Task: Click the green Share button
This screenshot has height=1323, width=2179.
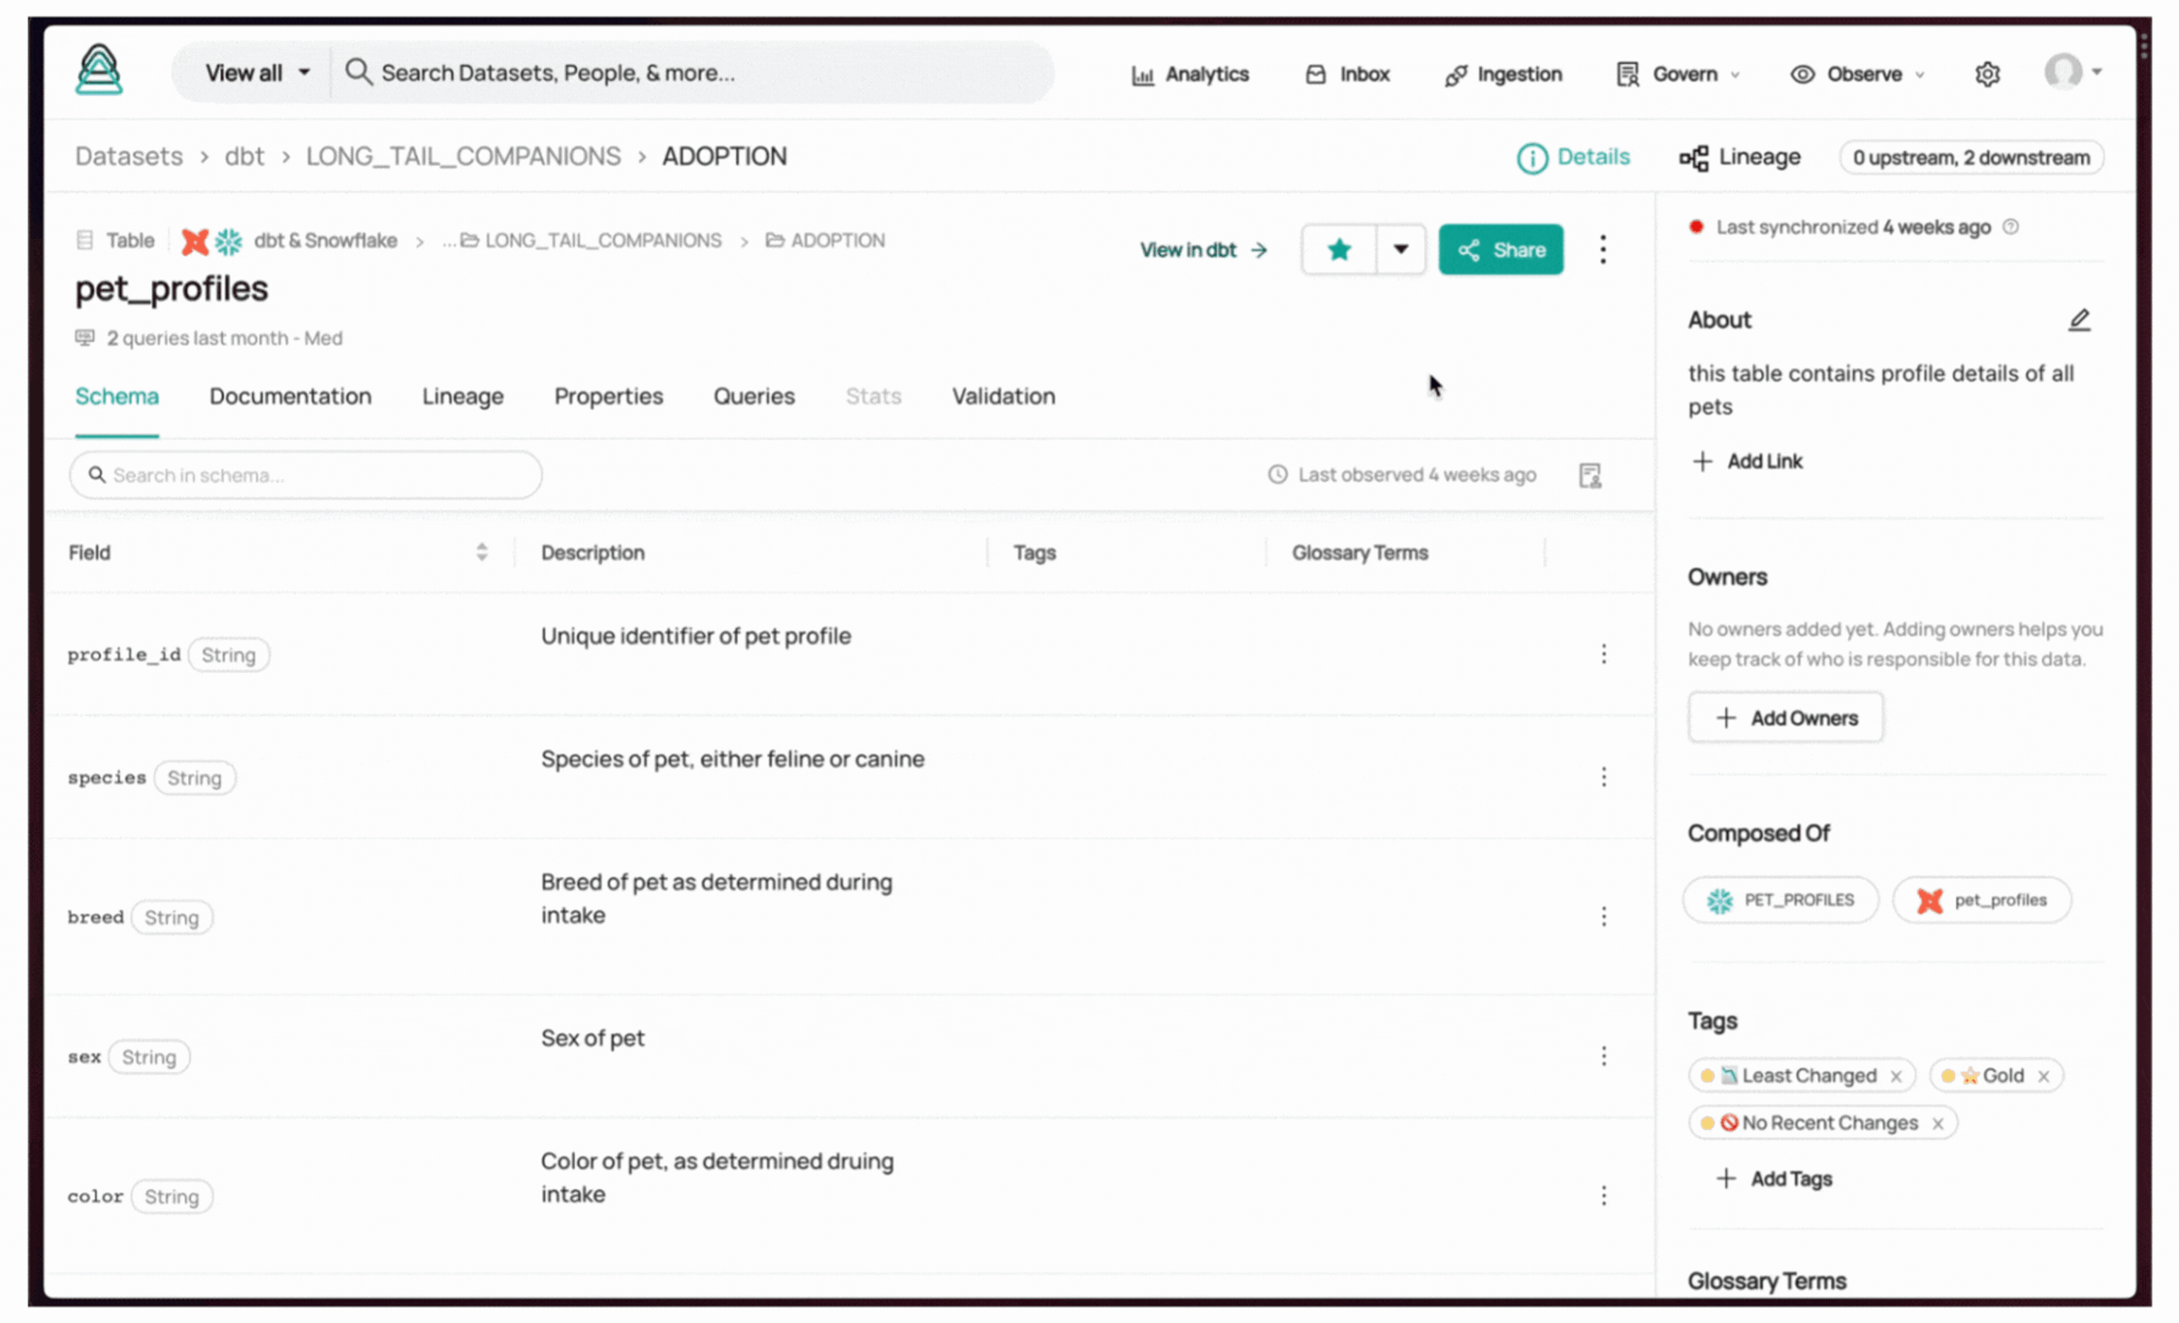Action: [1500, 249]
